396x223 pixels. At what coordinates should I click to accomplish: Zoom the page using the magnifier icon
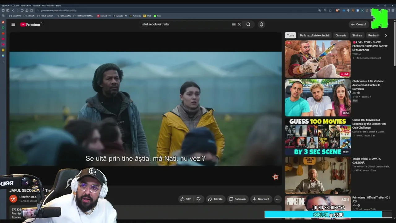[325, 11]
